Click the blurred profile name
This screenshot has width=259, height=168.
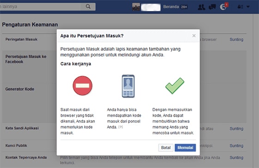(151, 7)
